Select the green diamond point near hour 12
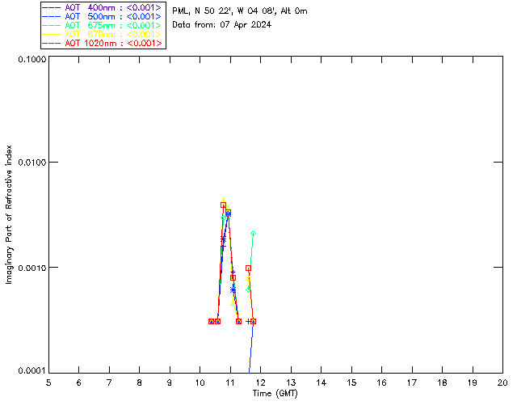The image size is (517, 414). [x=253, y=234]
